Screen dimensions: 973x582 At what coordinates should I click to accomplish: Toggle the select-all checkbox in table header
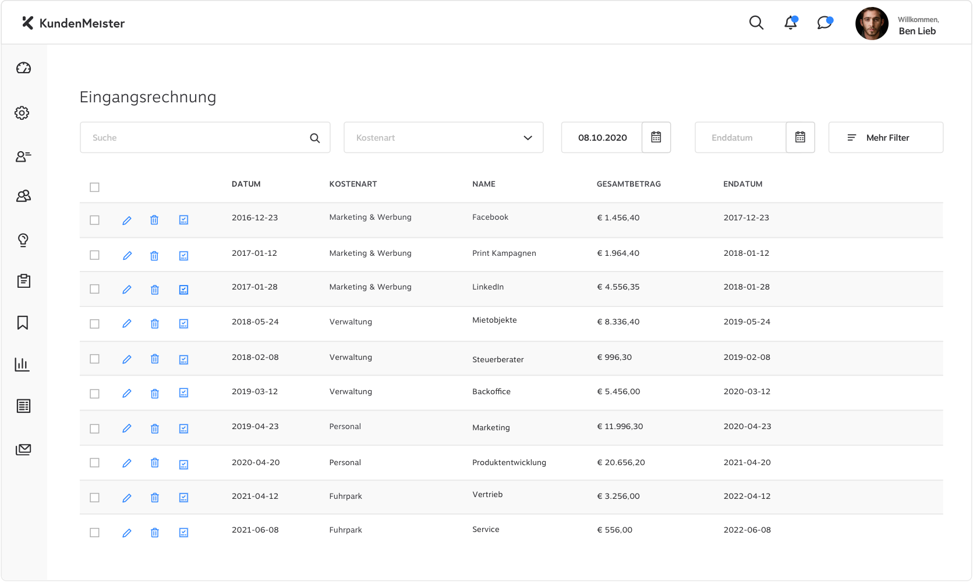(x=94, y=187)
